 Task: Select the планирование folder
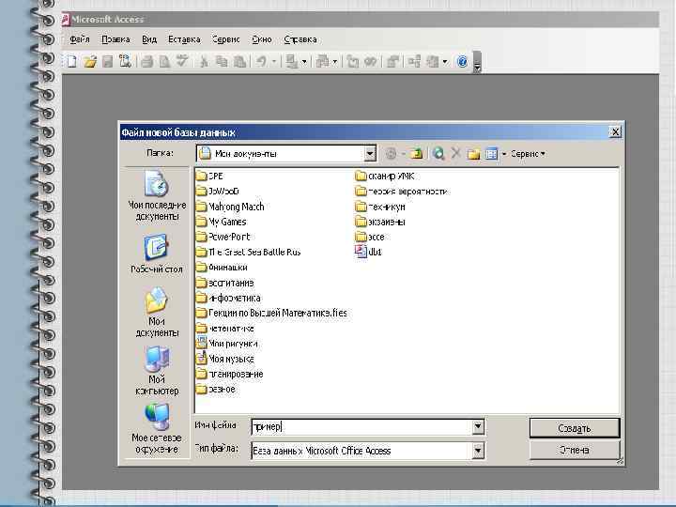tap(229, 374)
